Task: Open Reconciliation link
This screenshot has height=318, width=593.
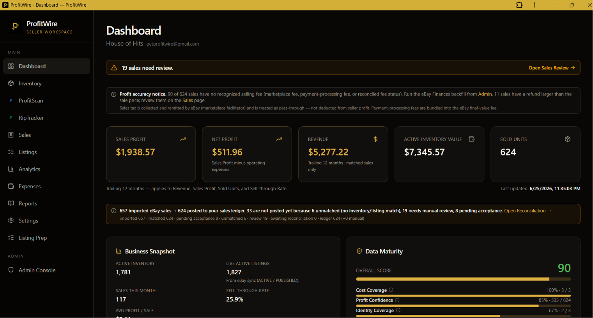Action: (x=528, y=211)
